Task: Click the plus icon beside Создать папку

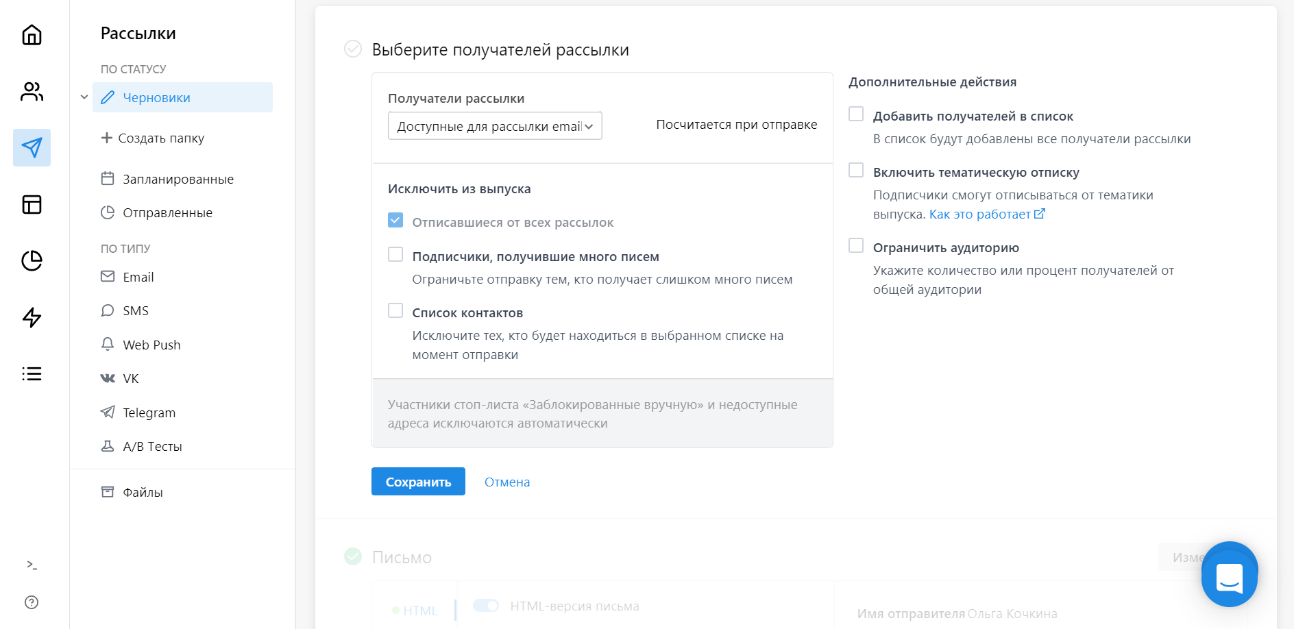Action: point(107,138)
